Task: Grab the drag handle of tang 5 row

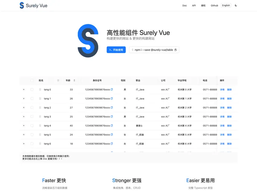Action: coord(40,135)
